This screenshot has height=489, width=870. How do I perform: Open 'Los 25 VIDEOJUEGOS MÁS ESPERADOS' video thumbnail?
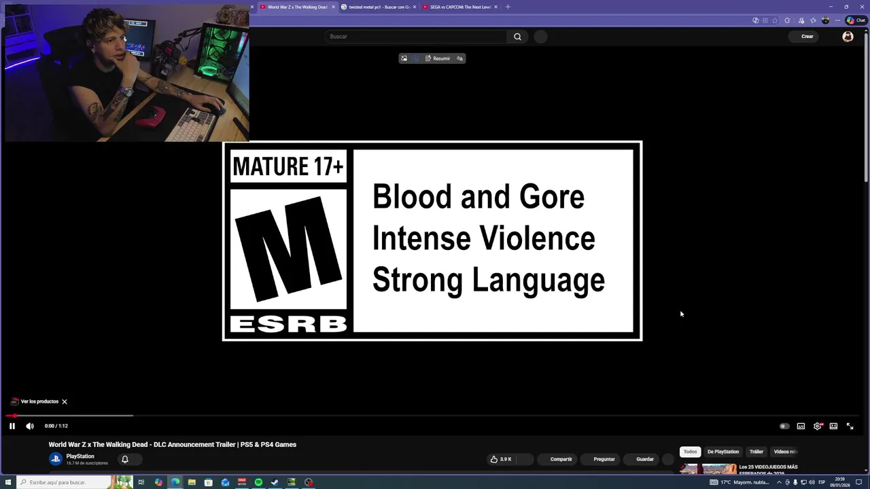(708, 469)
